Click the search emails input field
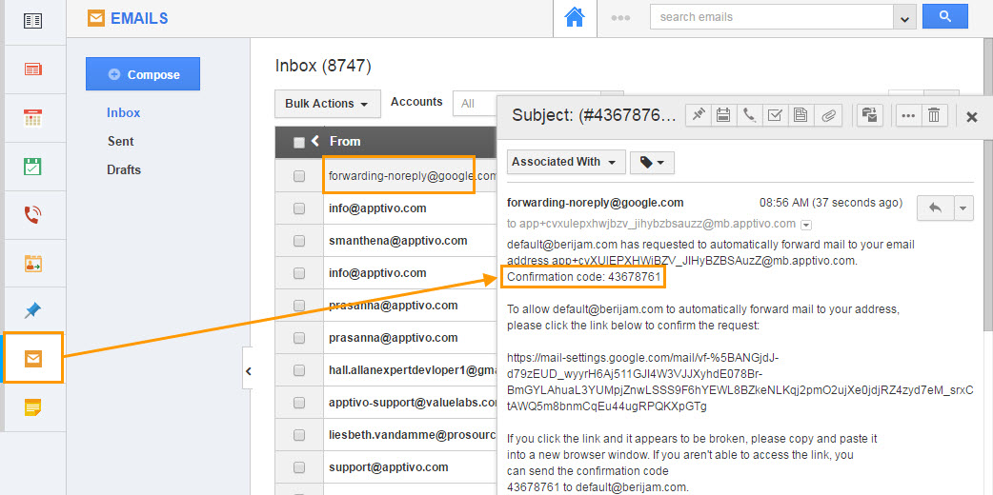 click(771, 17)
